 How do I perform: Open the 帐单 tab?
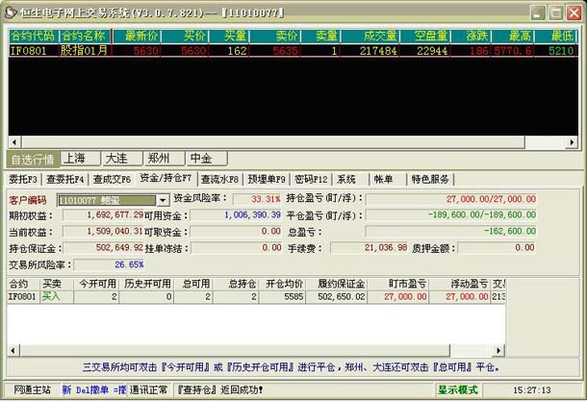click(x=383, y=180)
